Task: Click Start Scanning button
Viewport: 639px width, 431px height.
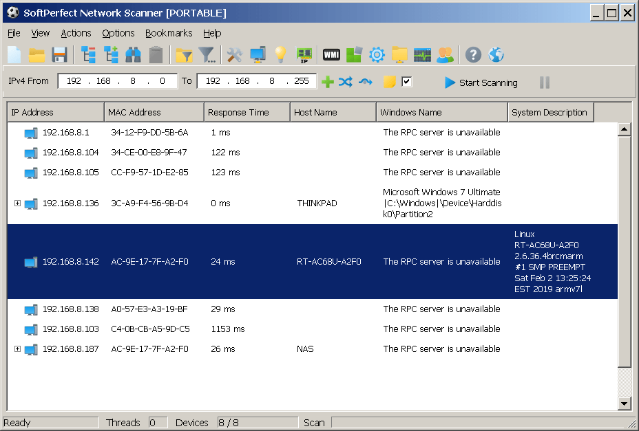Action: pos(481,82)
